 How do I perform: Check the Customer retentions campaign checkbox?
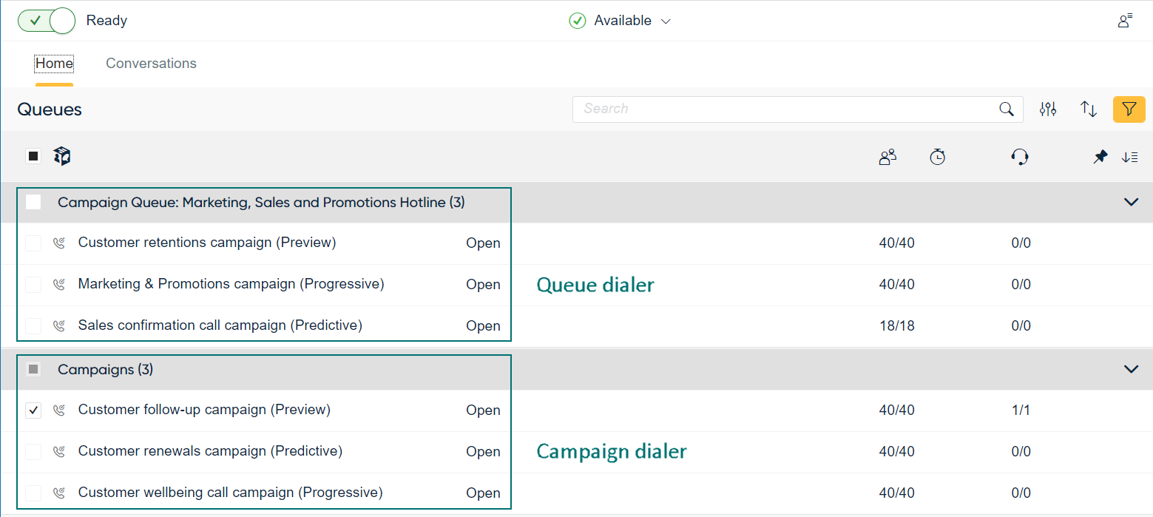(x=33, y=243)
